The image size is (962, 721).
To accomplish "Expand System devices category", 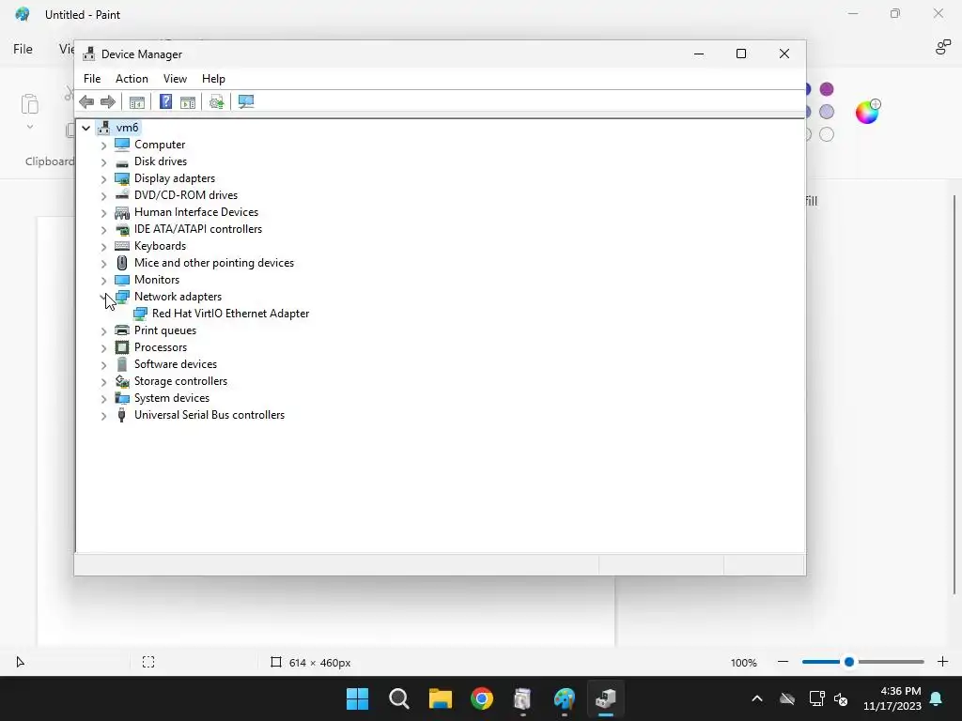I will point(103,399).
